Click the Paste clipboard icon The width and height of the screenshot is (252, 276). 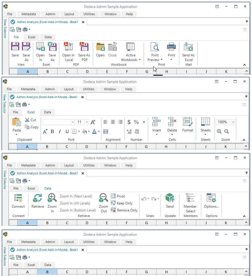click(17, 122)
